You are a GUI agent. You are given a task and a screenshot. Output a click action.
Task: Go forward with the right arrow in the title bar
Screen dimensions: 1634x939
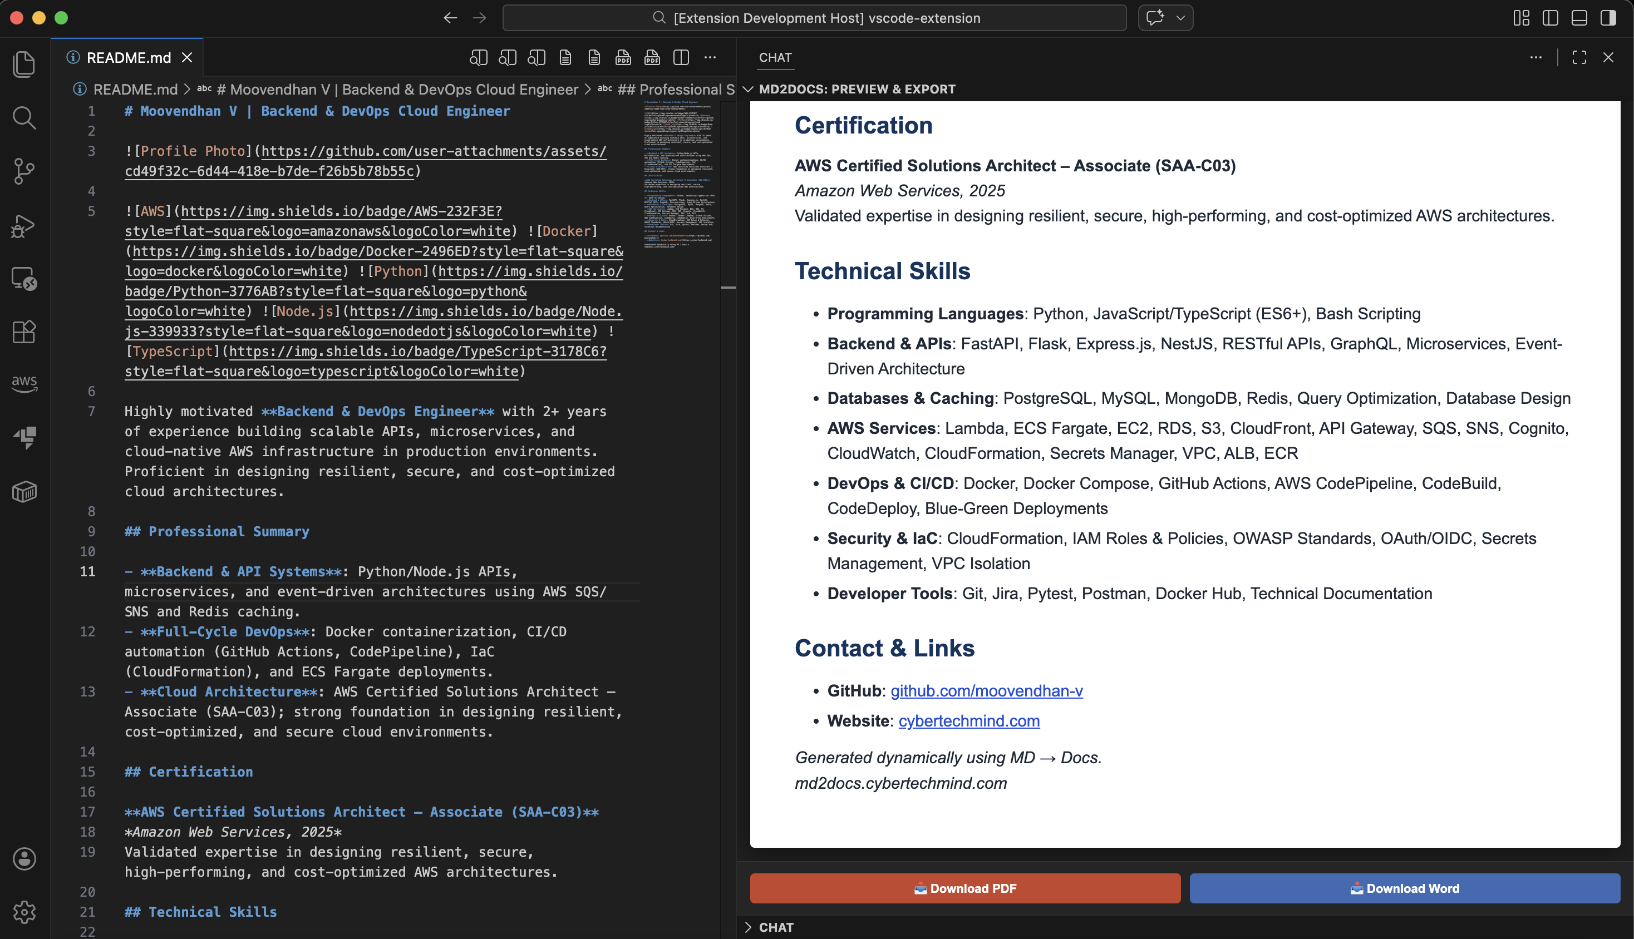coord(479,18)
